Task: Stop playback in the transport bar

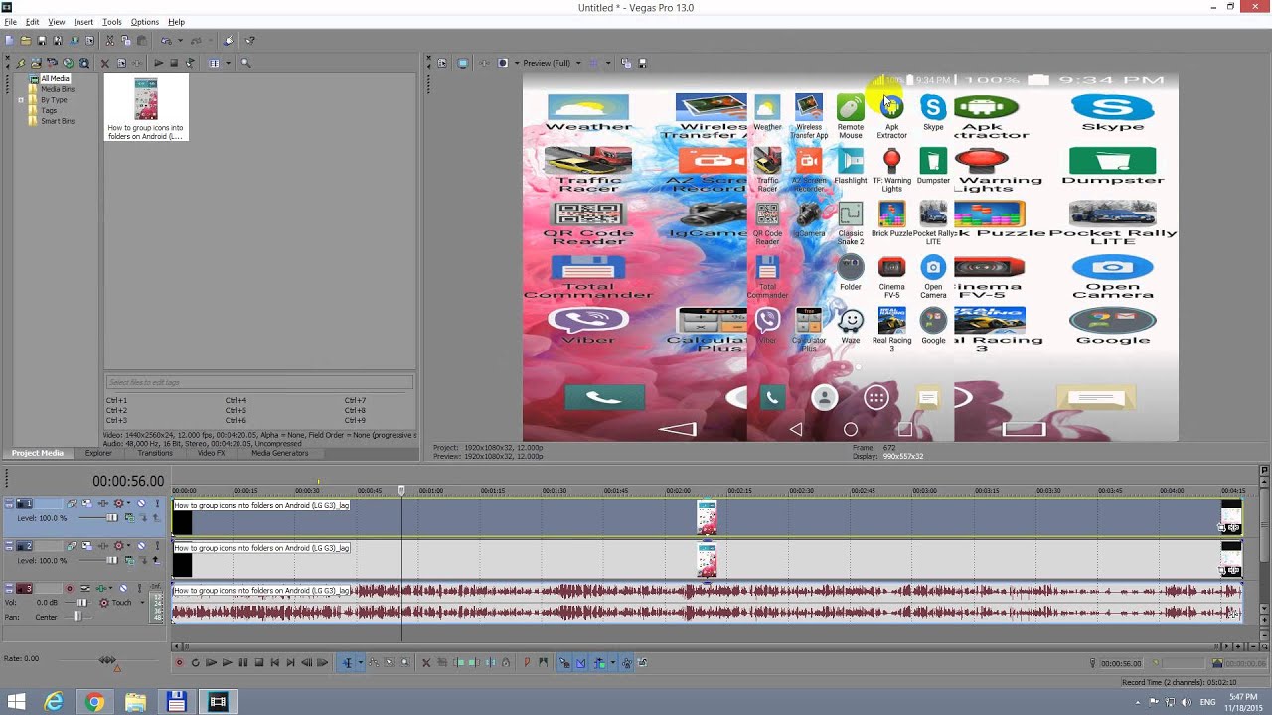Action: pos(258,662)
